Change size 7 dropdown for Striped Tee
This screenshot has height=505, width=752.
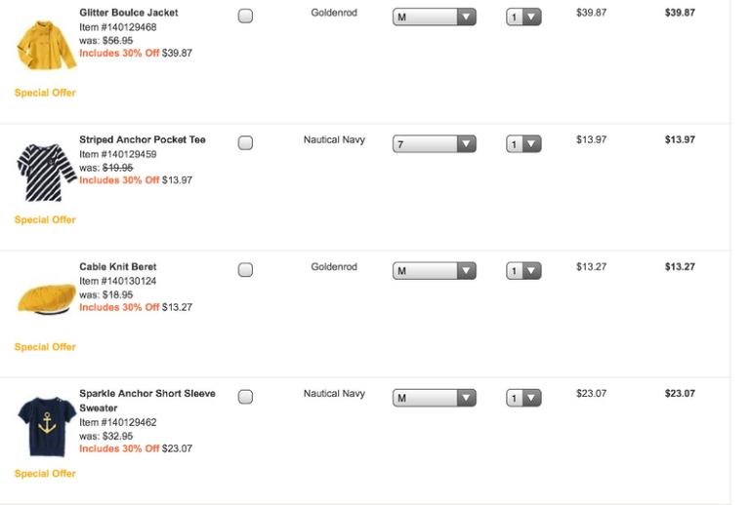click(434, 144)
